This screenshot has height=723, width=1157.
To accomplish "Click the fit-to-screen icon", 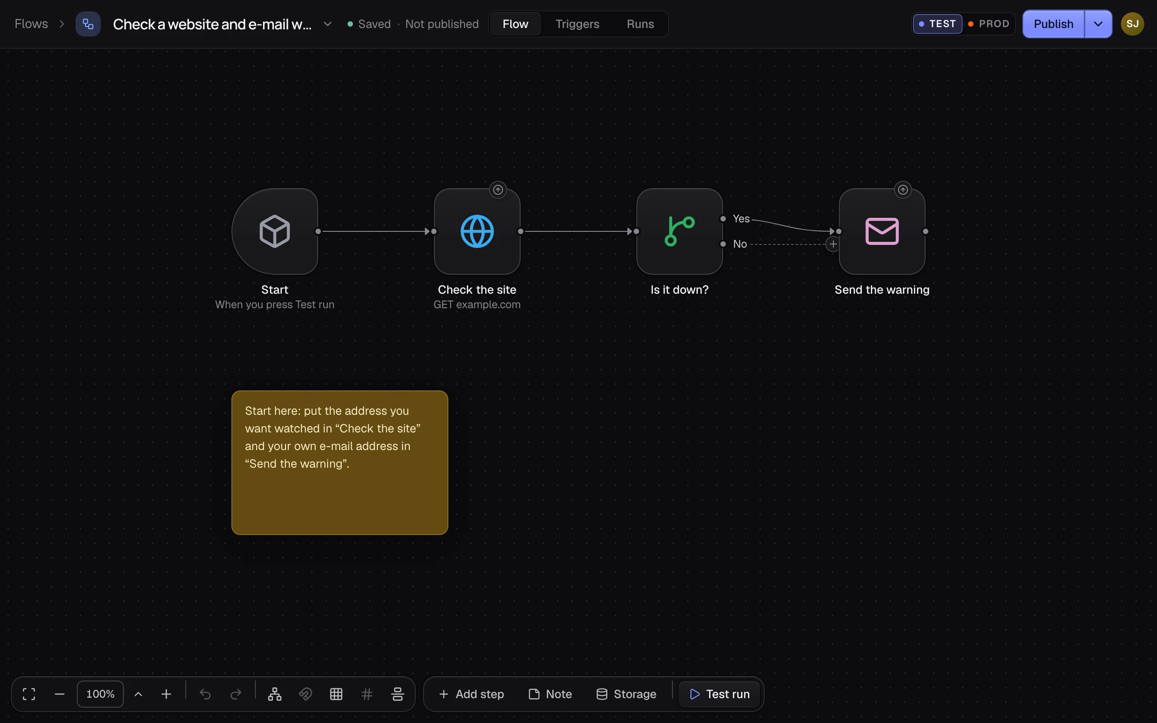I will (28, 694).
